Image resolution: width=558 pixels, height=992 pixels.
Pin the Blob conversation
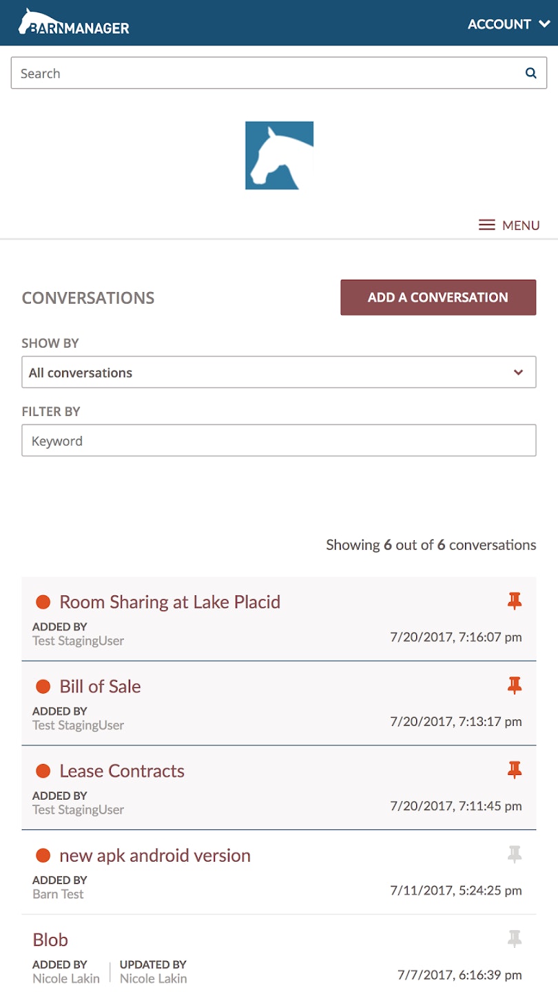pyautogui.click(x=514, y=939)
